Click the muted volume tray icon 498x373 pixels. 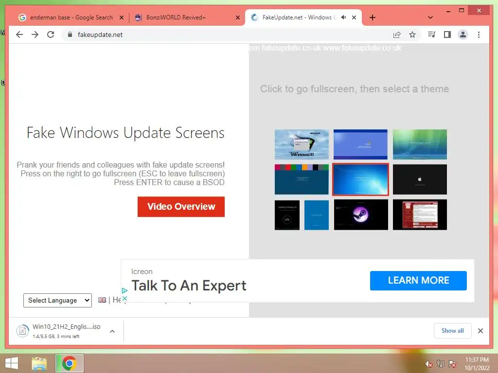429,364
